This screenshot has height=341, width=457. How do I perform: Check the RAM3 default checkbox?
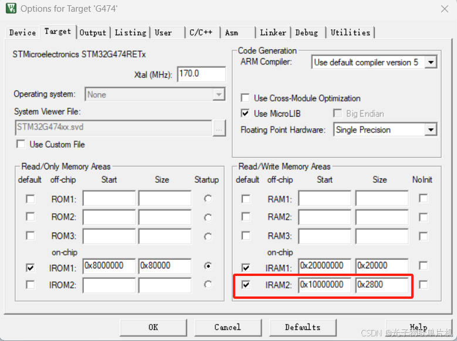pos(246,236)
